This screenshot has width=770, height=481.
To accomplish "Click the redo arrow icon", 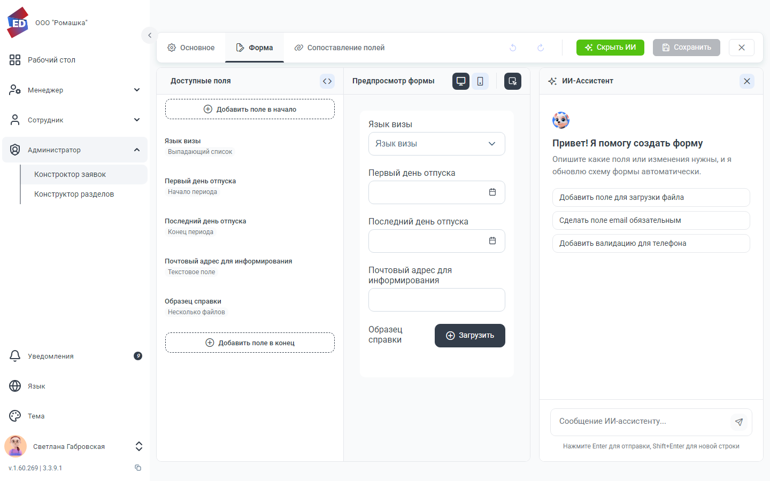I will click(x=541, y=48).
